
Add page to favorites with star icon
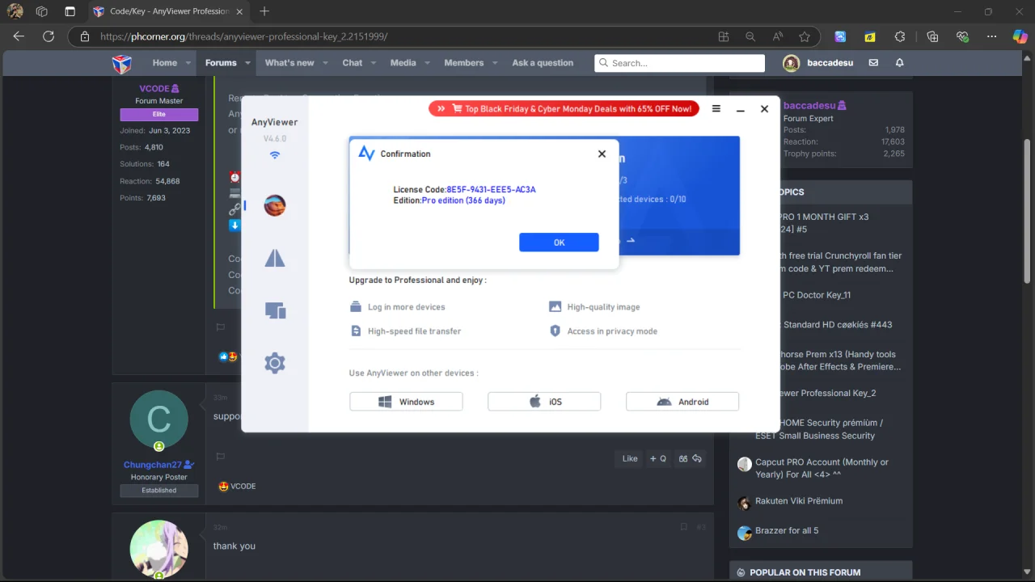(805, 36)
